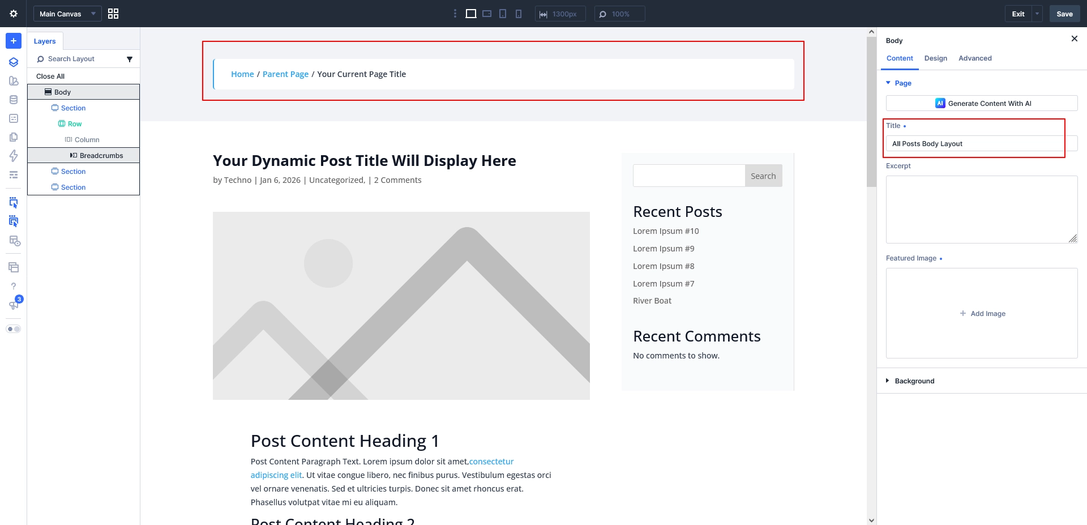Click Generate Content With AI button
The height and width of the screenshot is (525, 1087).
click(982, 103)
